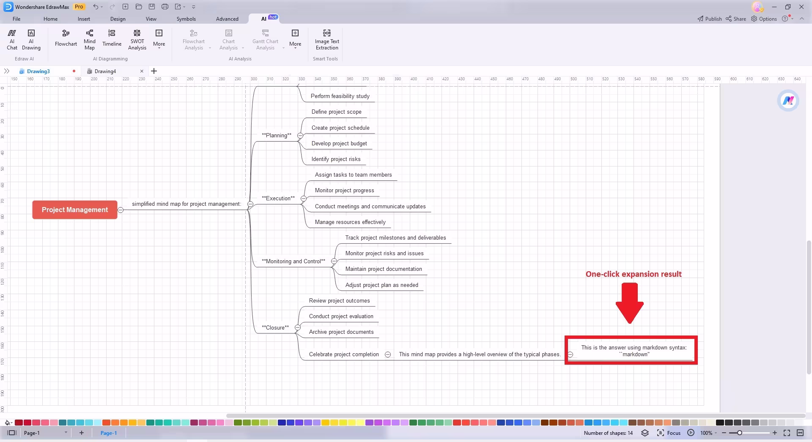
Task: Expand the left side panel chevrons
Action: pyautogui.click(x=6, y=71)
